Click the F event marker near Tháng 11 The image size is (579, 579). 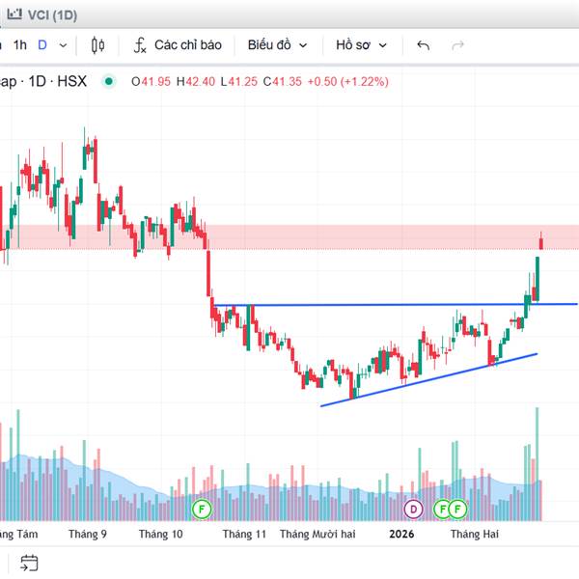[202, 510]
